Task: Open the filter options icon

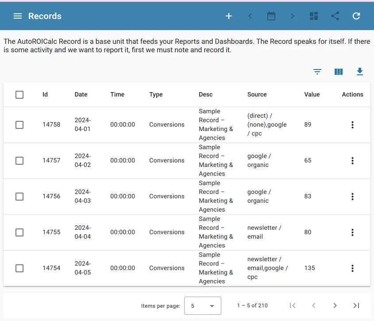Action: (x=317, y=71)
